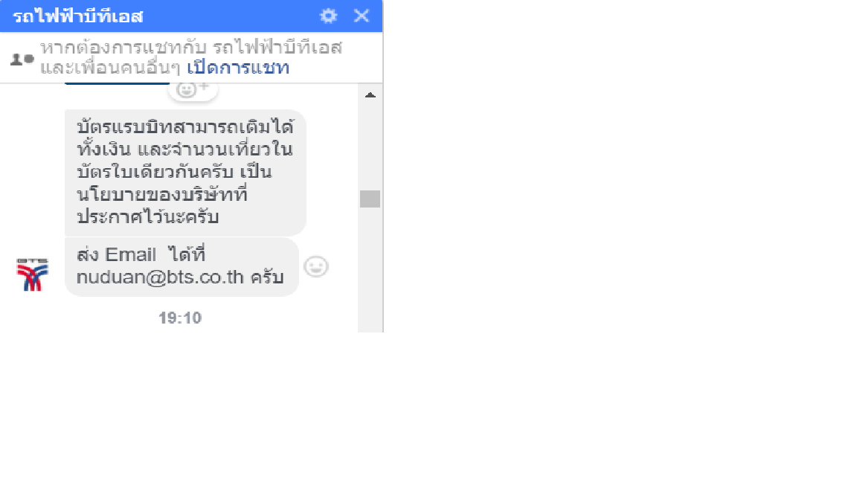Click the scrollbar up arrow
This screenshot has height=482, width=857.
370,95
